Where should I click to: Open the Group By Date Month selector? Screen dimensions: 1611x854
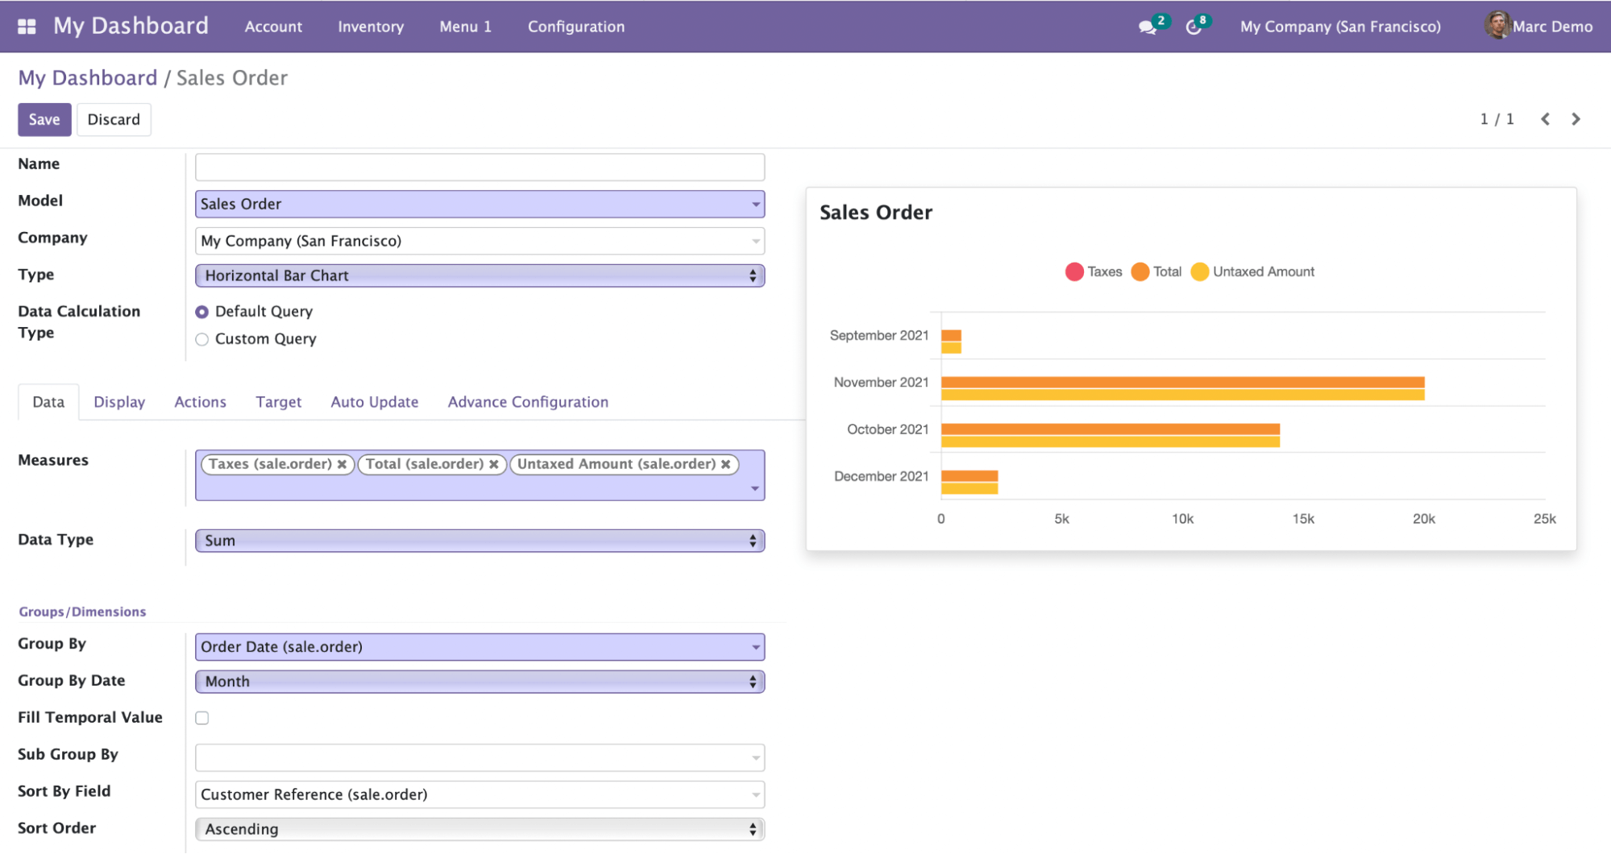480,682
